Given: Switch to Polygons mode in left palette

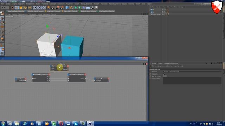Looking at the screenshot, I should [x=2, y=40].
